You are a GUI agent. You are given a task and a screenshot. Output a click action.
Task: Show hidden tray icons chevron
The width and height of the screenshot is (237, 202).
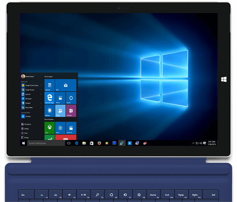[193, 143]
